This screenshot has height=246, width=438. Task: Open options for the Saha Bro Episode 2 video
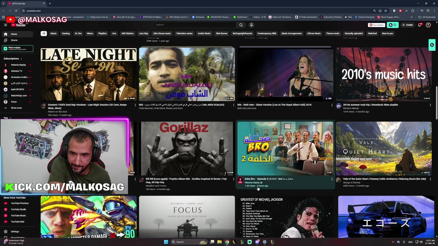coord(332,179)
